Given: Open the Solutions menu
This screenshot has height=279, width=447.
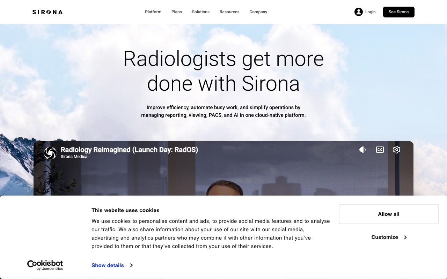Looking at the screenshot, I should [x=201, y=12].
